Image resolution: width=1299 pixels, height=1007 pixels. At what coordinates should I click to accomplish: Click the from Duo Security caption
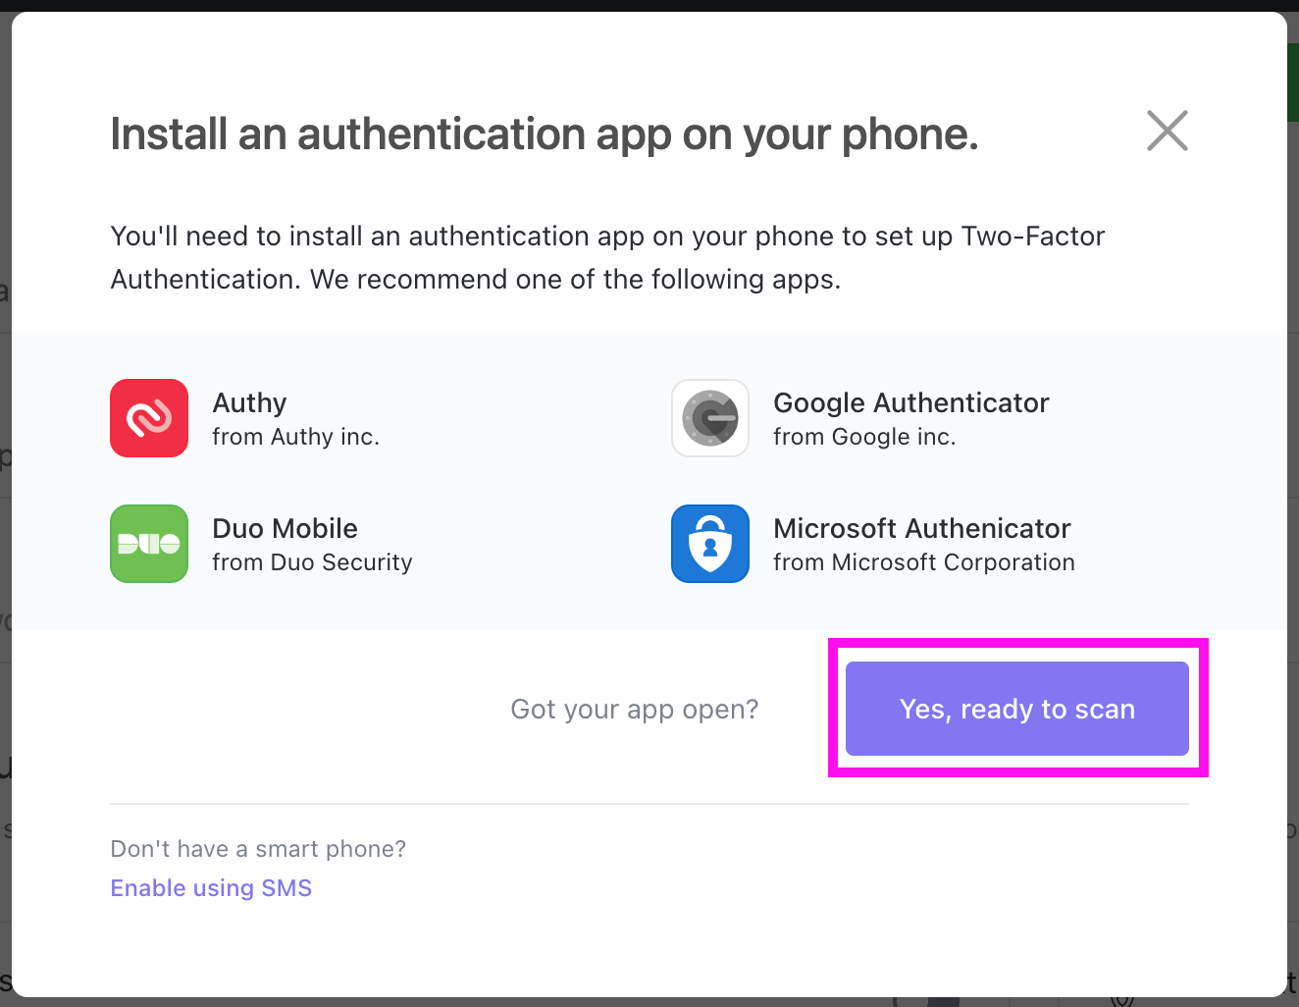312,562
